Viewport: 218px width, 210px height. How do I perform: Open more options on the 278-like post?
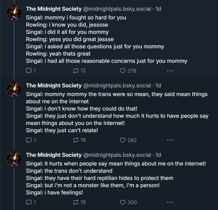click(x=170, y=71)
